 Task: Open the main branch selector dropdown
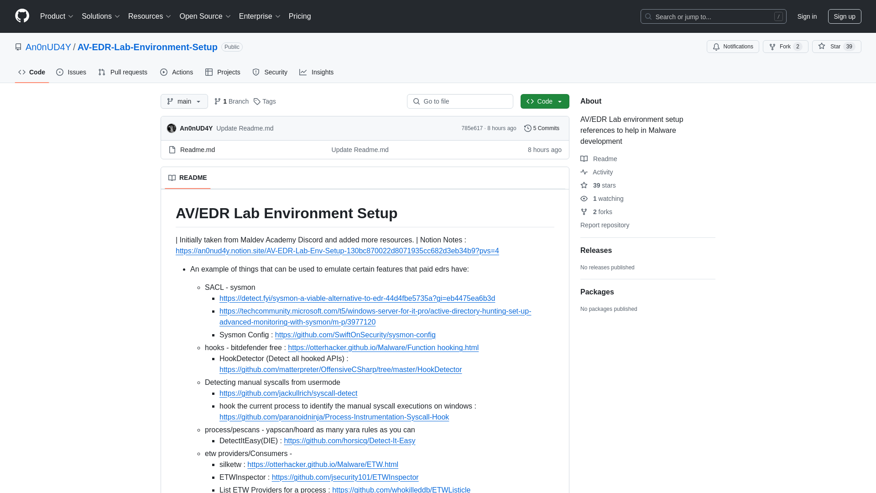[184, 101]
